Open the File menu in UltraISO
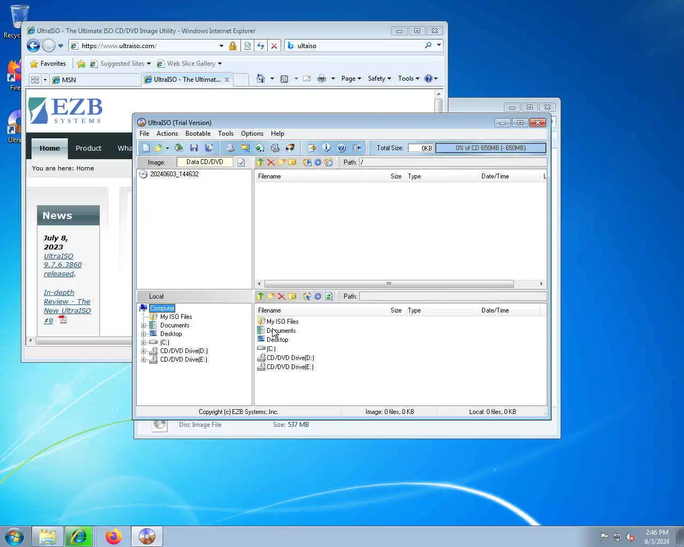The image size is (684, 547). point(144,134)
